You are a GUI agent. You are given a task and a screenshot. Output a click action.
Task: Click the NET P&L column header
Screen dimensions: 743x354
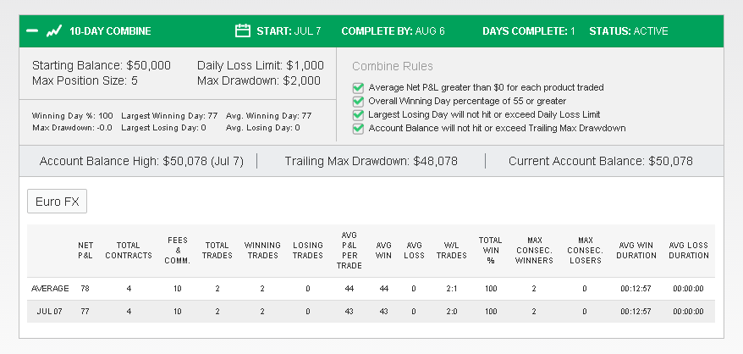point(85,251)
